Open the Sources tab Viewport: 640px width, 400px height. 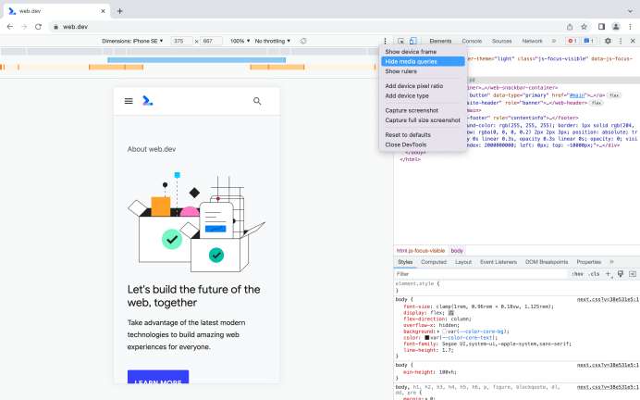[501, 41]
